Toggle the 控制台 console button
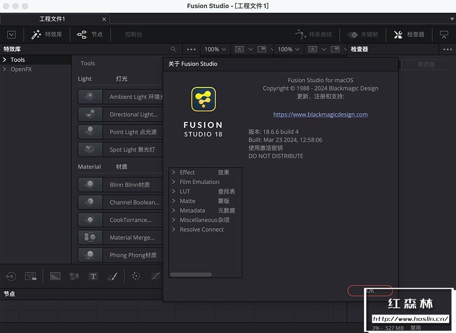 pos(133,34)
